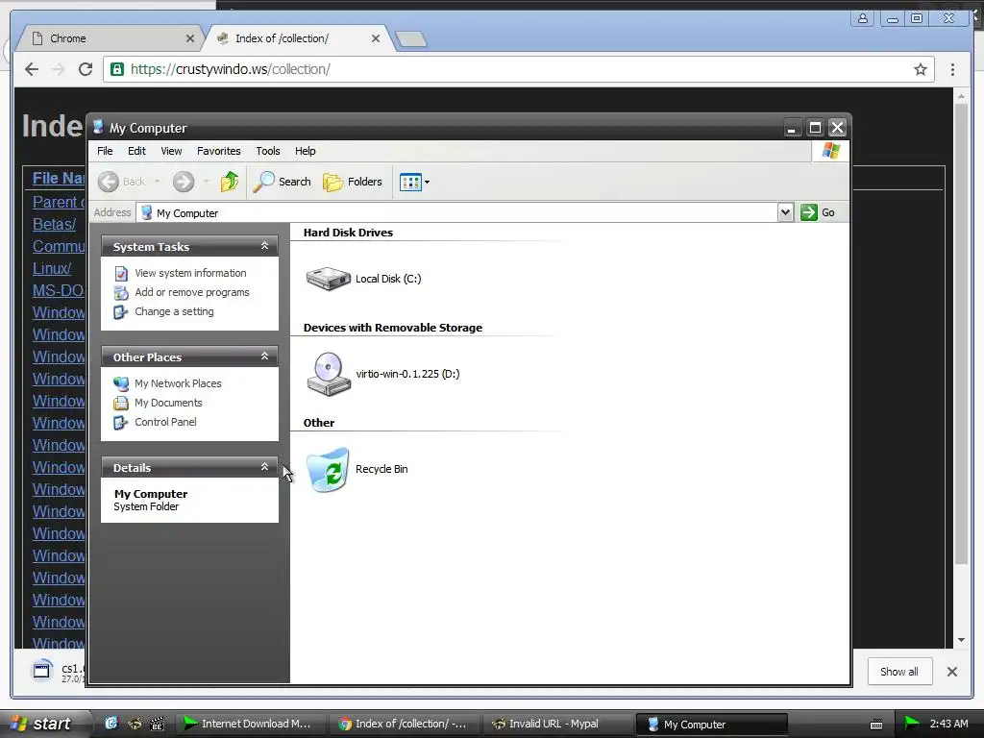Click the secure lock icon in Chrome
The width and height of the screenshot is (984, 738).
(117, 69)
